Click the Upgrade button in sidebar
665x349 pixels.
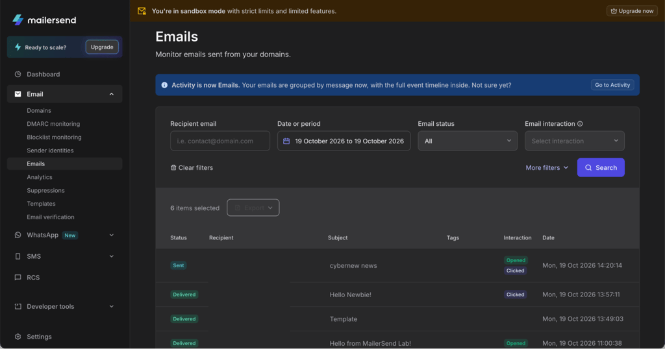click(102, 47)
